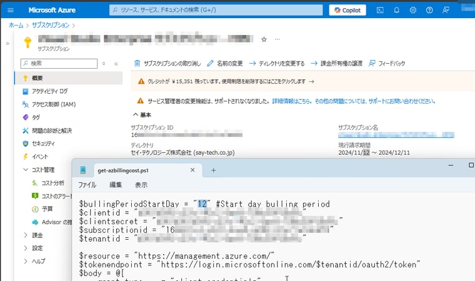Click the highlighted 12 in the script
This screenshot has height=281, width=475.
(202, 204)
